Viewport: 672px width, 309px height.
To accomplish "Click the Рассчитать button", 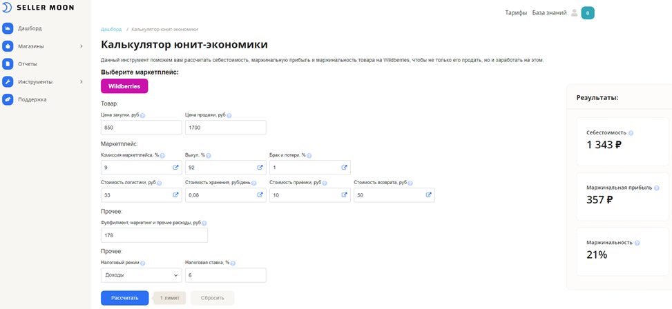I will (x=125, y=298).
